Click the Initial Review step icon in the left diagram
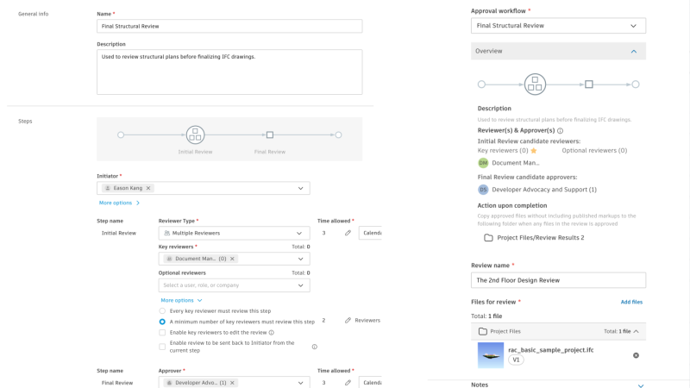Viewport: 690px width, 388px height. tap(195, 135)
